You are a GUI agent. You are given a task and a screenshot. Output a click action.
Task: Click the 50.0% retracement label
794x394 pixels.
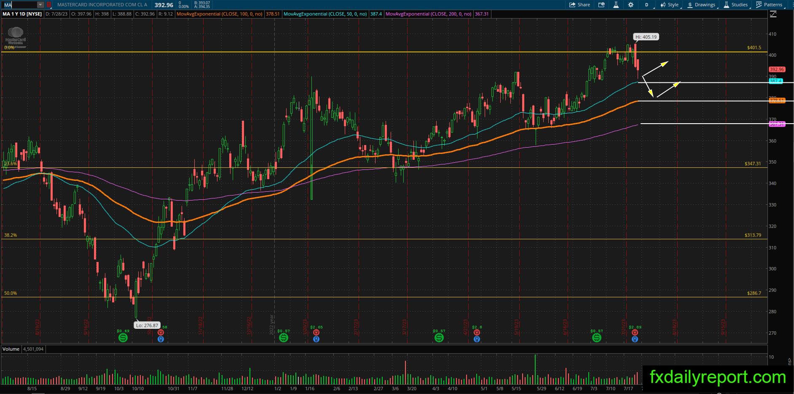11,293
